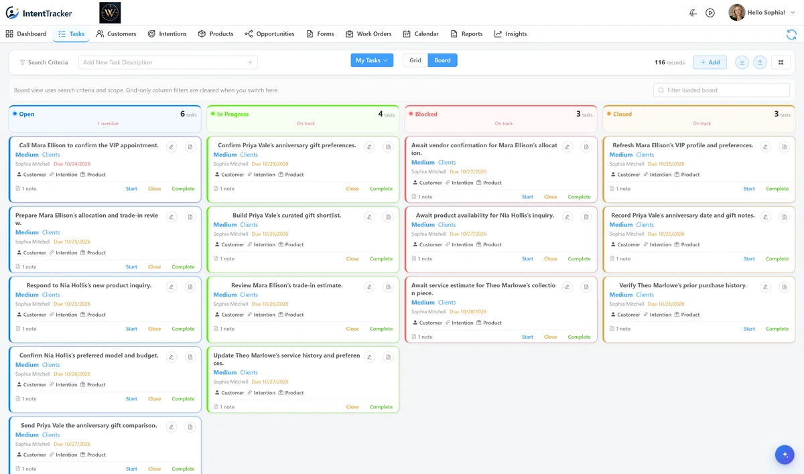
Task: Edit Confirm Priya Vale's anniversary gift preferences card
Action: [369, 147]
